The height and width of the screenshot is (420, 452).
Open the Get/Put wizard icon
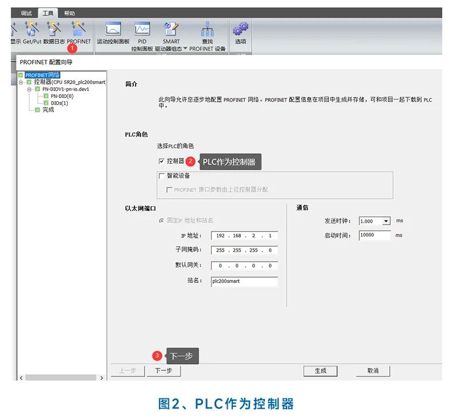(31, 29)
